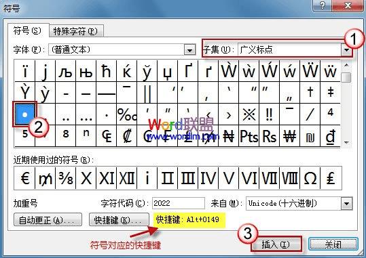
Task: Click the 快捷键(K)... button
Action: click(x=119, y=219)
